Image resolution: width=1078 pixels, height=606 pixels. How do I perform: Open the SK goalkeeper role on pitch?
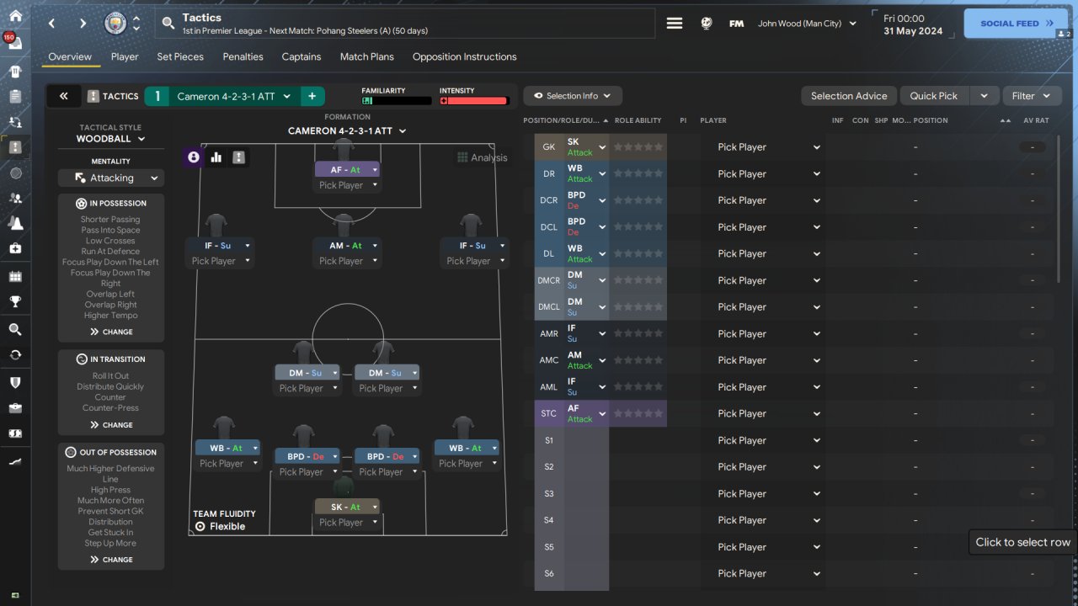pyautogui.click(x=347, y=507)
